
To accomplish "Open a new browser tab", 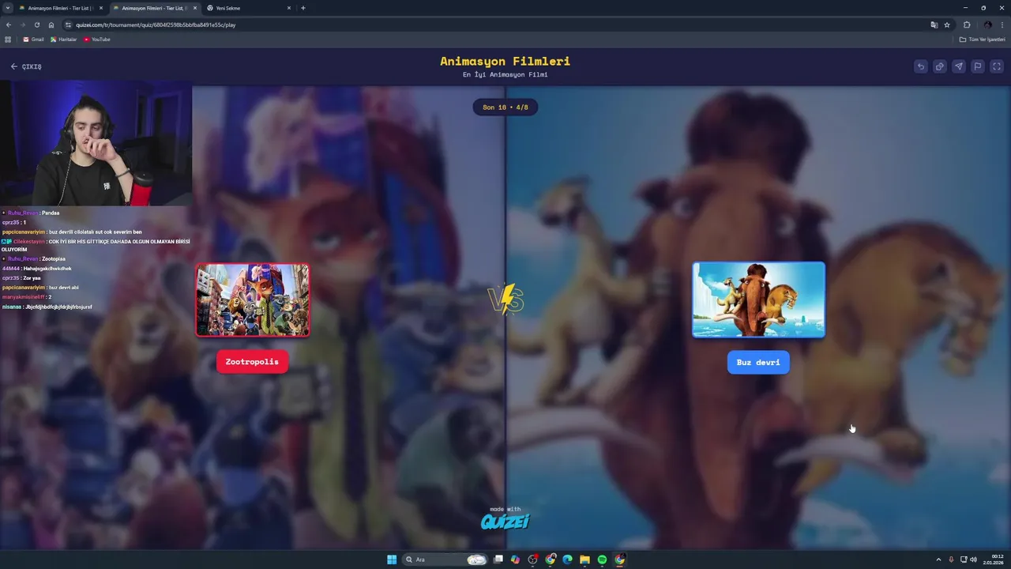I will point(303,8).
